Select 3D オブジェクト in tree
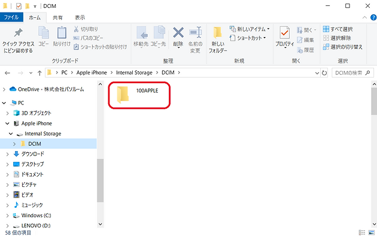This screenshot has width=377, height=237. tap(32, 113)
